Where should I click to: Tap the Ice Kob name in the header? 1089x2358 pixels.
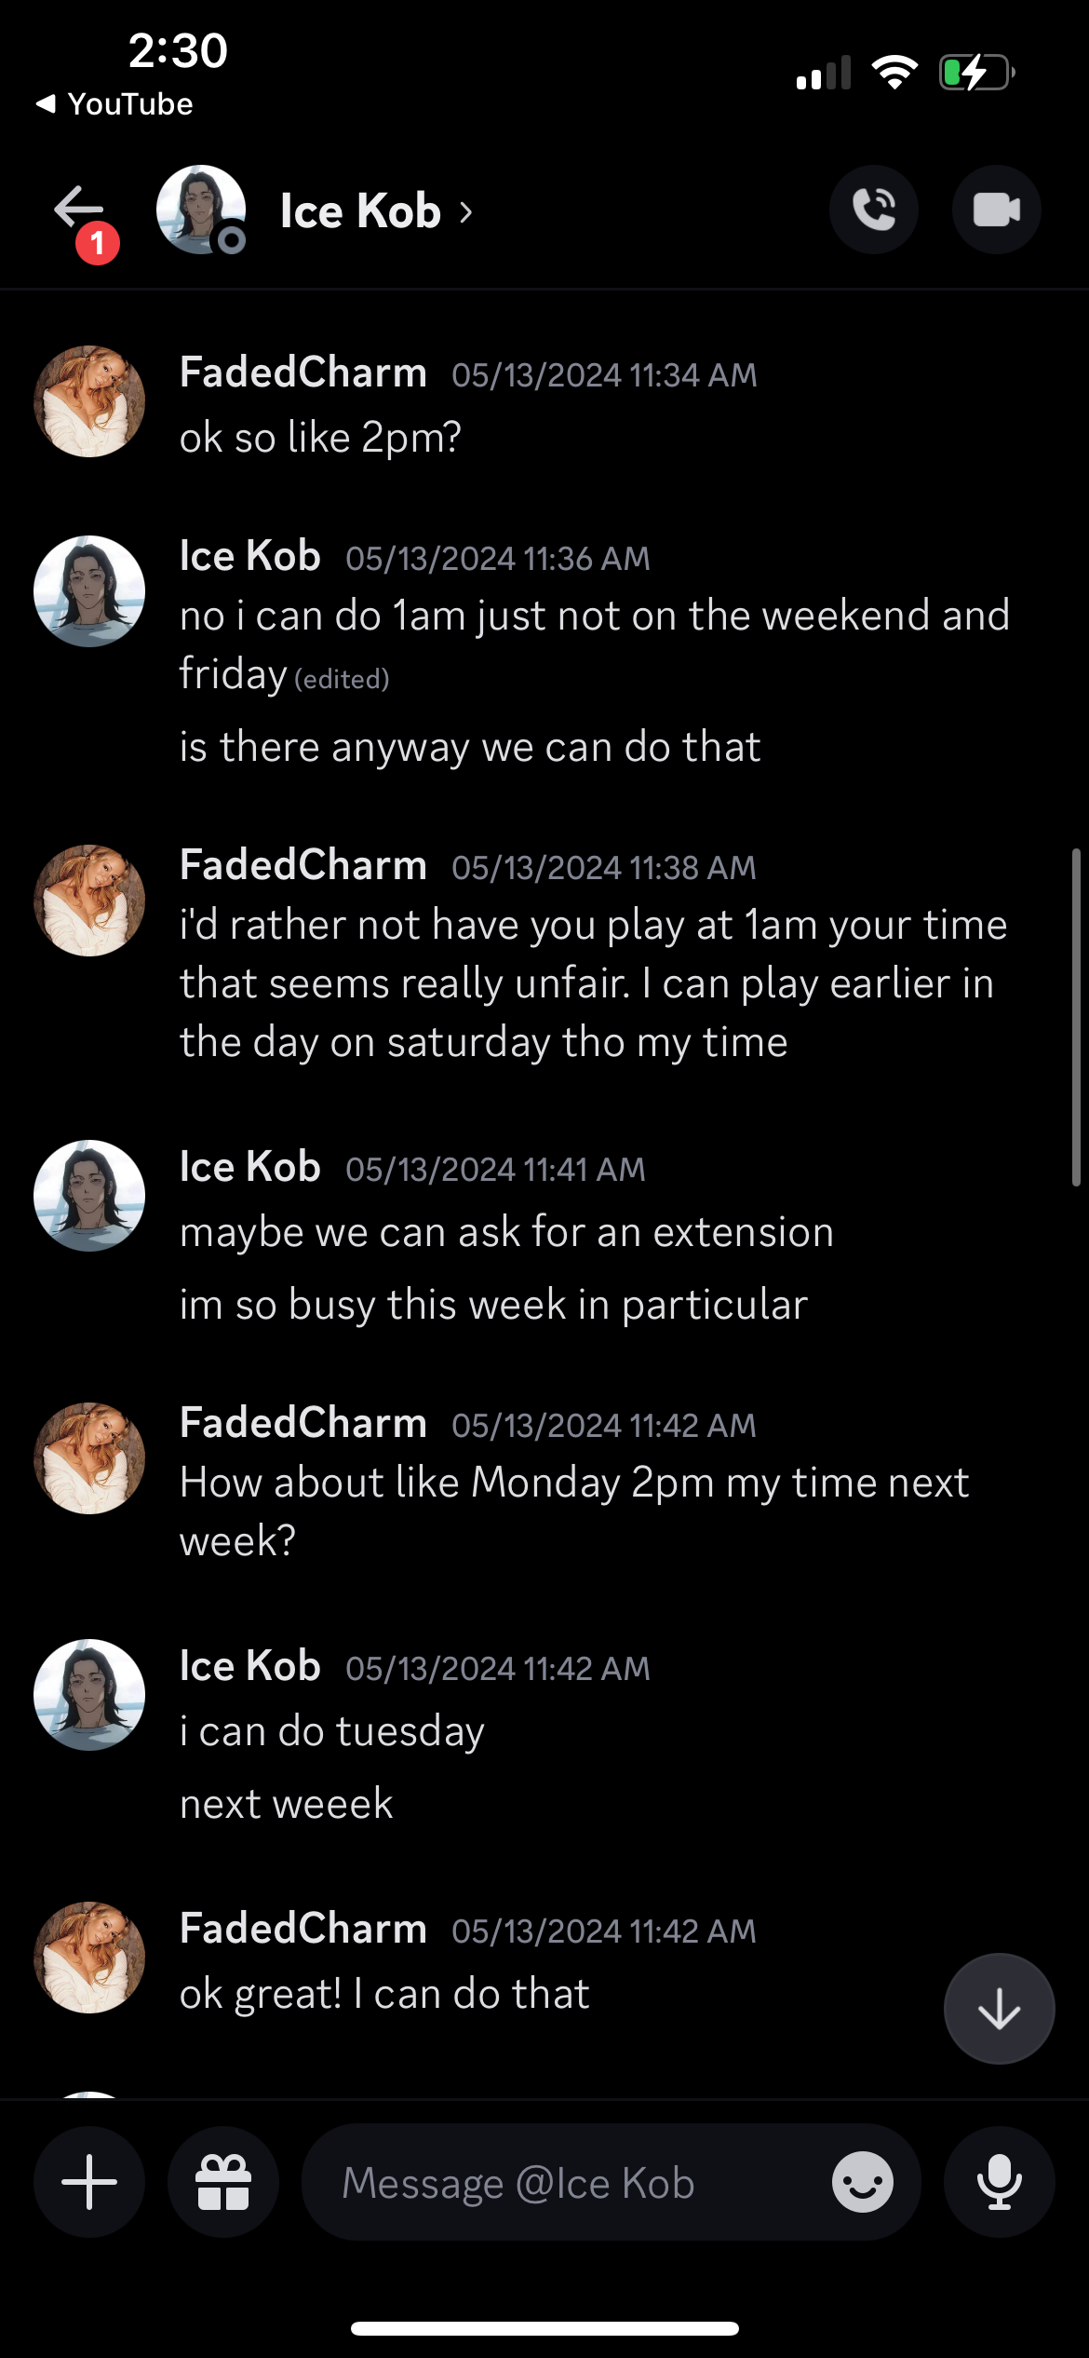[360, 211]
